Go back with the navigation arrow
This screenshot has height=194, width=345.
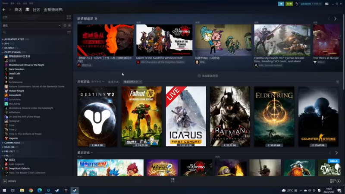[x=4, y=9]
